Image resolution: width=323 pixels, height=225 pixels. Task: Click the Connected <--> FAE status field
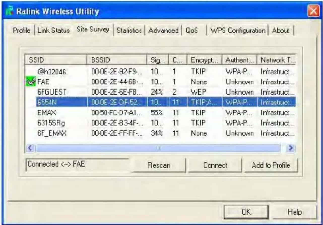point(77,165)
